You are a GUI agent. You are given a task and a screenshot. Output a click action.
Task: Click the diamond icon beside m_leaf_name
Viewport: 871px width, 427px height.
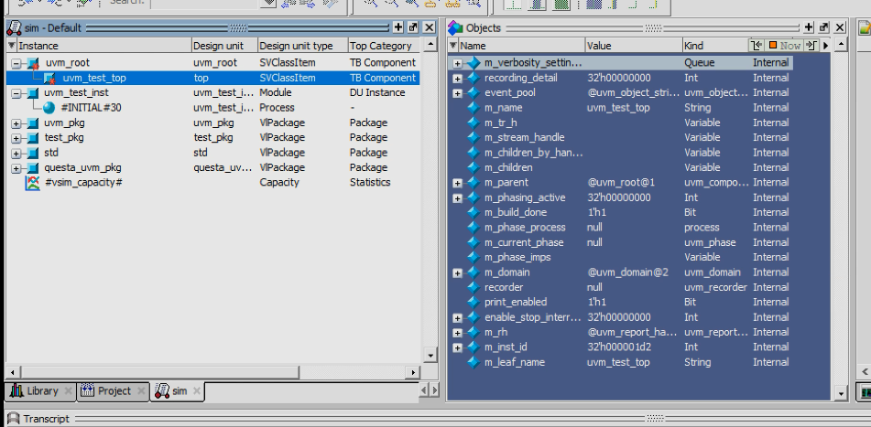tap(474, 362)
